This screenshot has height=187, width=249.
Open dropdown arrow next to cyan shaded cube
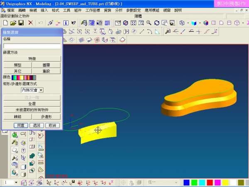pyautogui.click(x=200, y=23)
